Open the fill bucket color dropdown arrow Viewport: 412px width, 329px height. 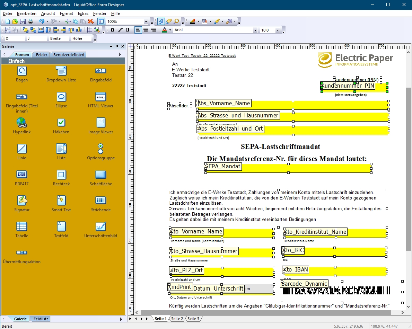pos(210,21)
